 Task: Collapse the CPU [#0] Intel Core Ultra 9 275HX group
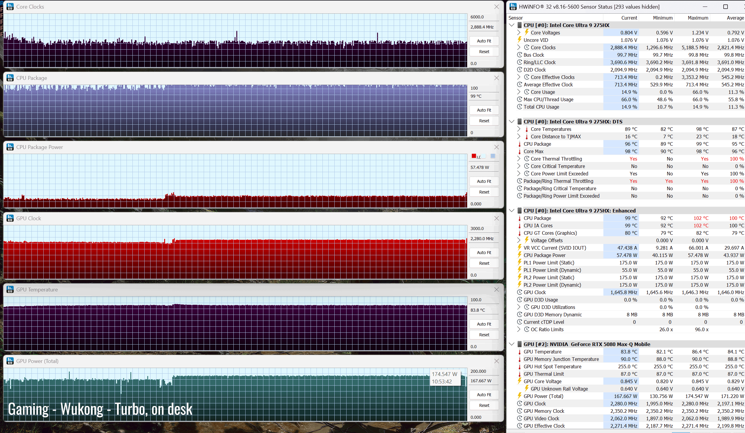coord(512,25)
